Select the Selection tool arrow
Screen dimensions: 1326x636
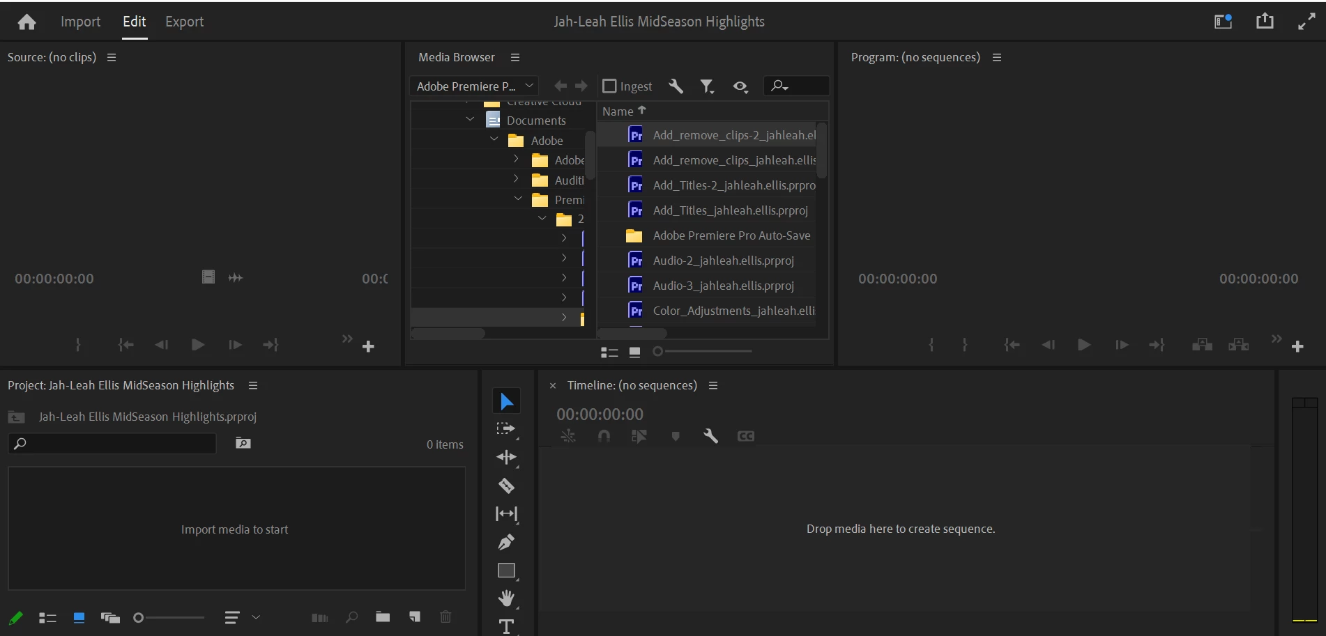pyautogui.click(x=506, y=401)
